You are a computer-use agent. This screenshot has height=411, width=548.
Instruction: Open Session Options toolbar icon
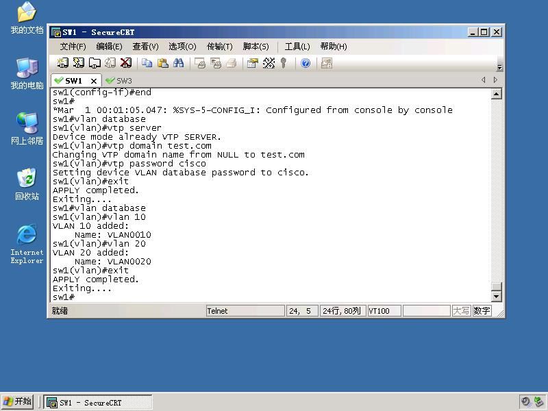point(253,63)
